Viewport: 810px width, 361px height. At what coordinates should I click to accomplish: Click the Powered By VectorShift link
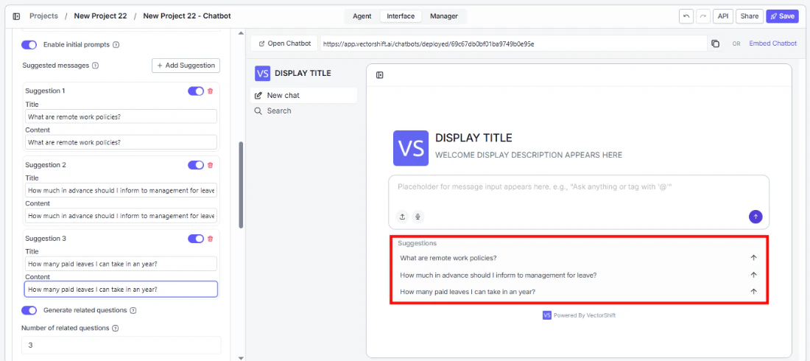(x=579, y=315)
